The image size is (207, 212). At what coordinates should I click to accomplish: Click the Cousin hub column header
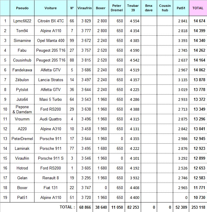click(165, 8)
